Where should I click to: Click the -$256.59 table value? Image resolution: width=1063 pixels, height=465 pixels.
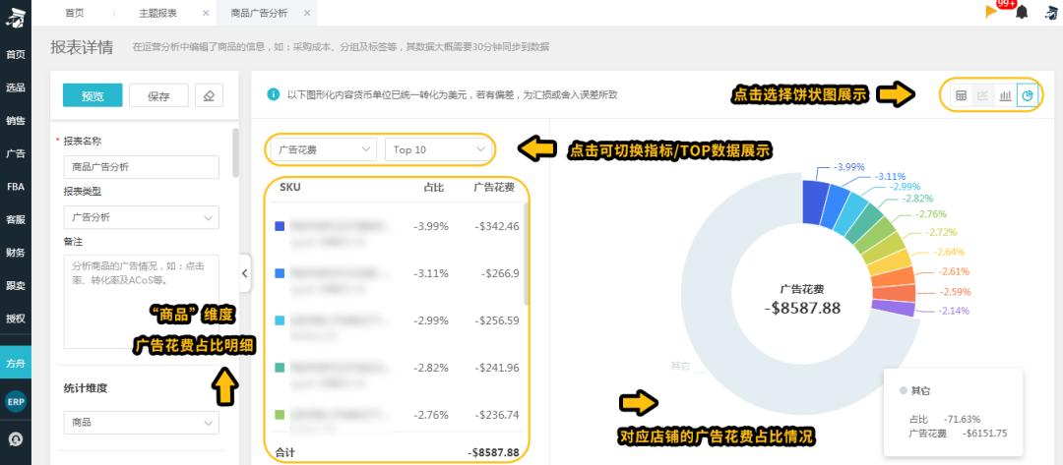pos(497,320)
